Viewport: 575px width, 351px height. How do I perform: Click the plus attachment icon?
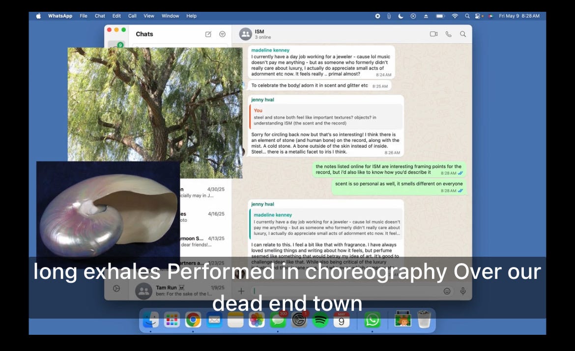pyautogui.click(x=241, y=291)
